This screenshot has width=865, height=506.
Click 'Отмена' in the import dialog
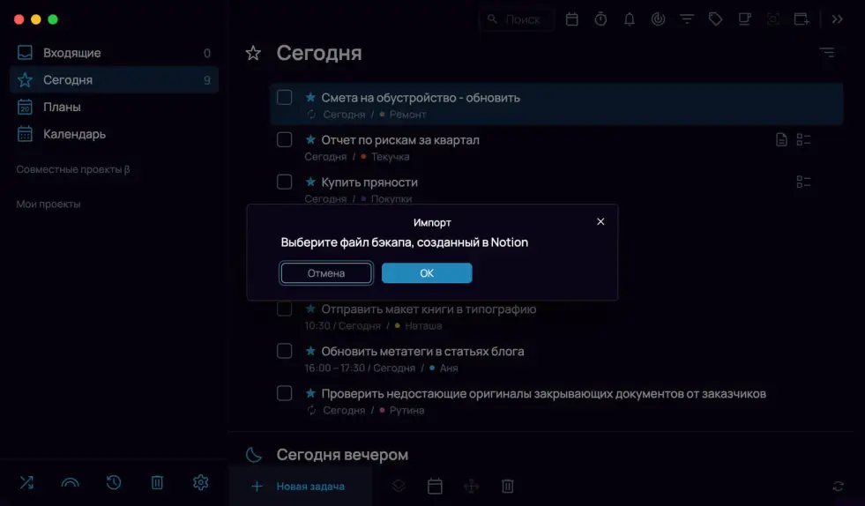(326, 273)
